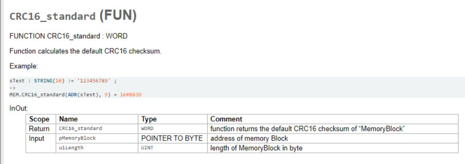
Task: Click the FUNCTION CRC16_standard : WORD declaration
Action: pos(68,36)
